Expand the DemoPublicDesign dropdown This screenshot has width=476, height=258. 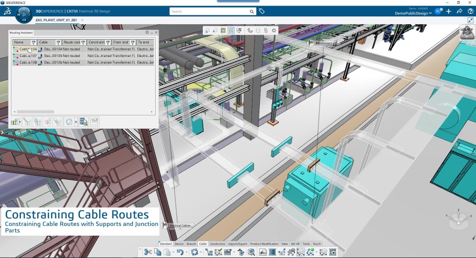click(x=413, y=13)
